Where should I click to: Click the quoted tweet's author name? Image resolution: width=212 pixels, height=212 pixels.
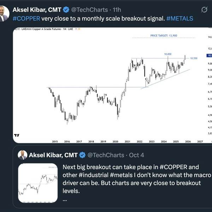tap(53, 155)
